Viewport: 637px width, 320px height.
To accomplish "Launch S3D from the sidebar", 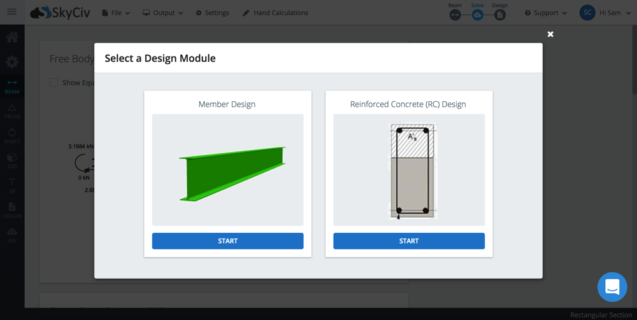I will click(11, 162).
